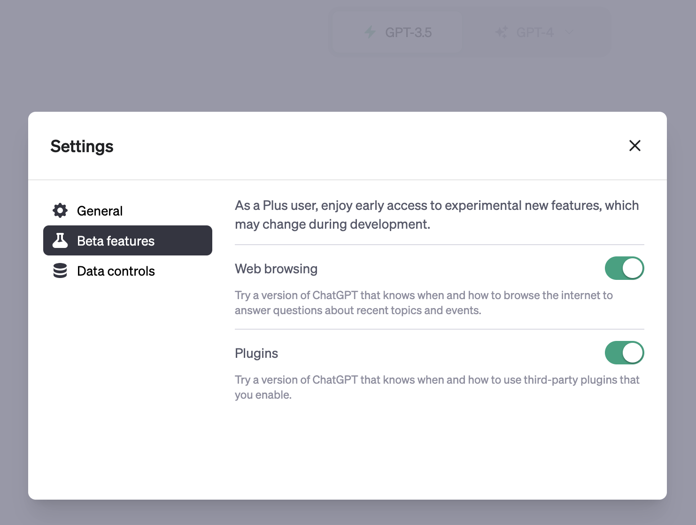
Task: Close the Settings dialog with the X
Action: click(x=634, y=146)
